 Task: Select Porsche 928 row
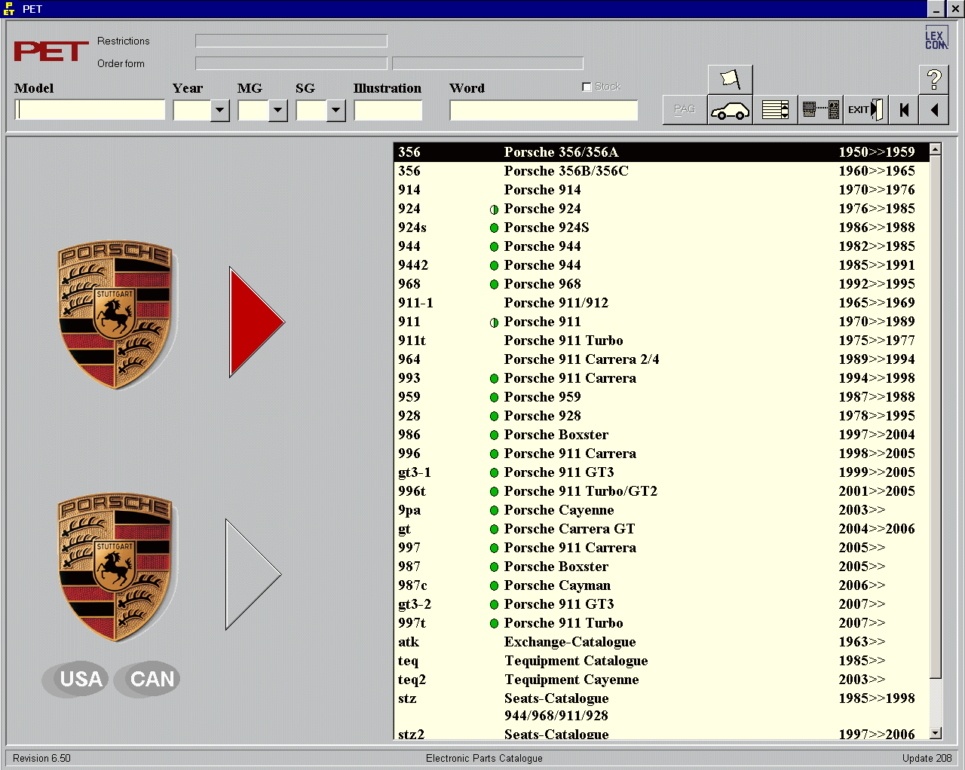tap(661, 416)
